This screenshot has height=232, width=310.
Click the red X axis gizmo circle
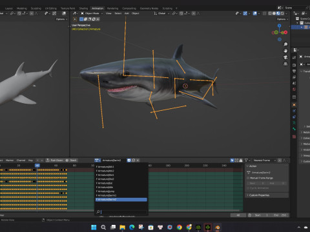(285, 32)
